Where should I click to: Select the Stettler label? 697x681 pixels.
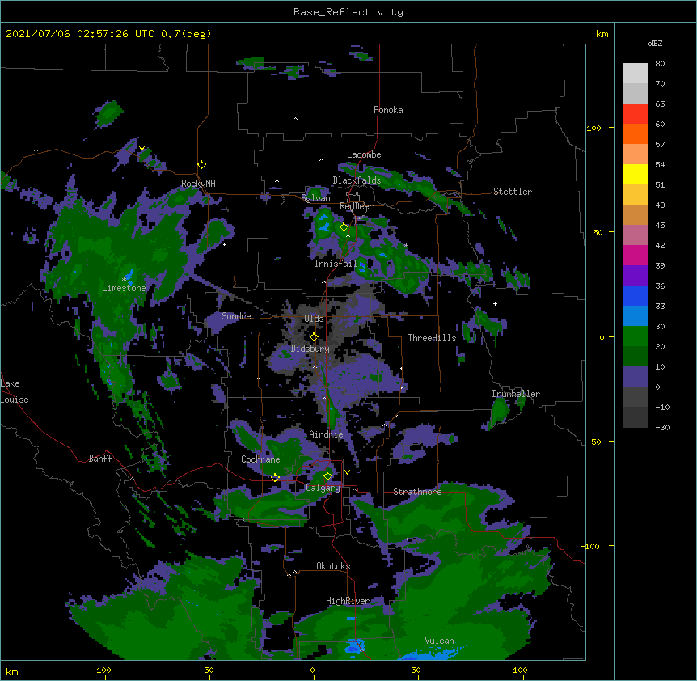click(x=513, y=192)
